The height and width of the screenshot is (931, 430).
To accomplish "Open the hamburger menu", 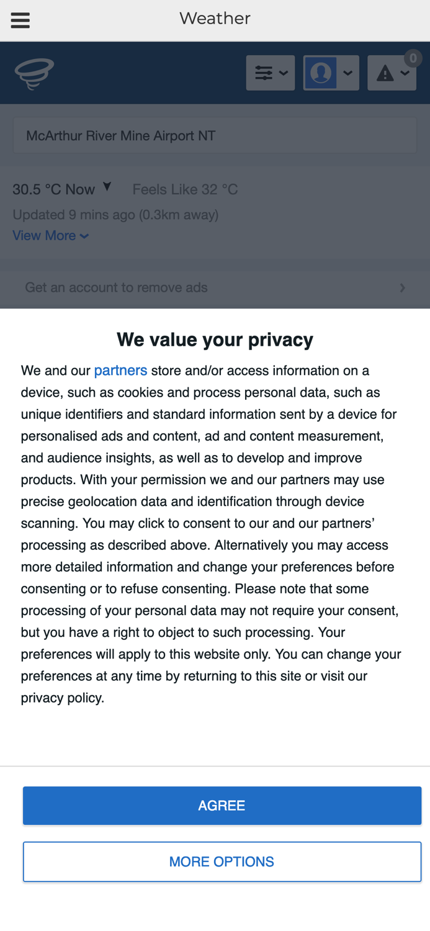I will pyautogui.click(x=20, y=20).
